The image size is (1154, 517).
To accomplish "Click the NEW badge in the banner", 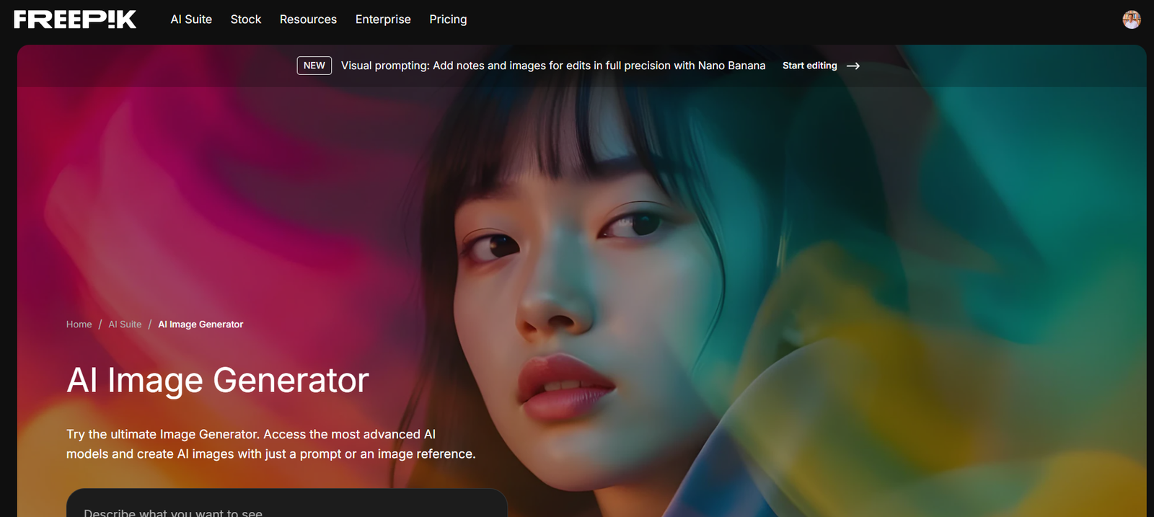I will coord(314,66).
